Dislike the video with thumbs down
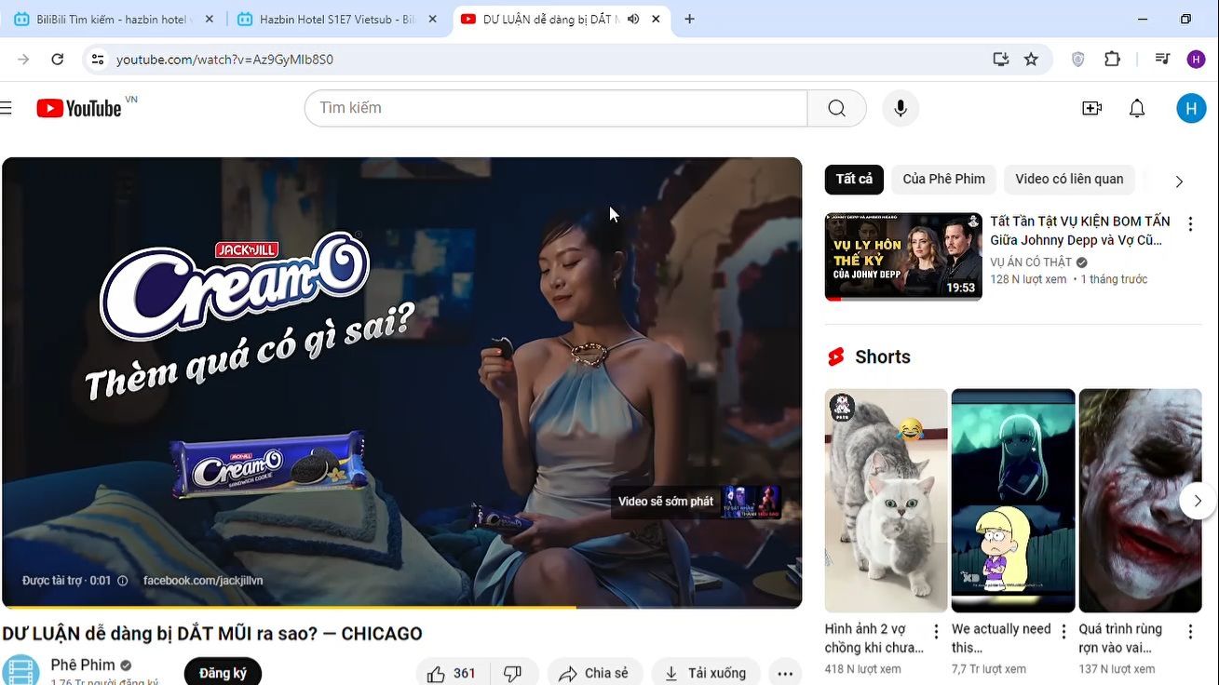Viewport: 1219px width, 685px height. pyautogui.click(x=512, y=673)
